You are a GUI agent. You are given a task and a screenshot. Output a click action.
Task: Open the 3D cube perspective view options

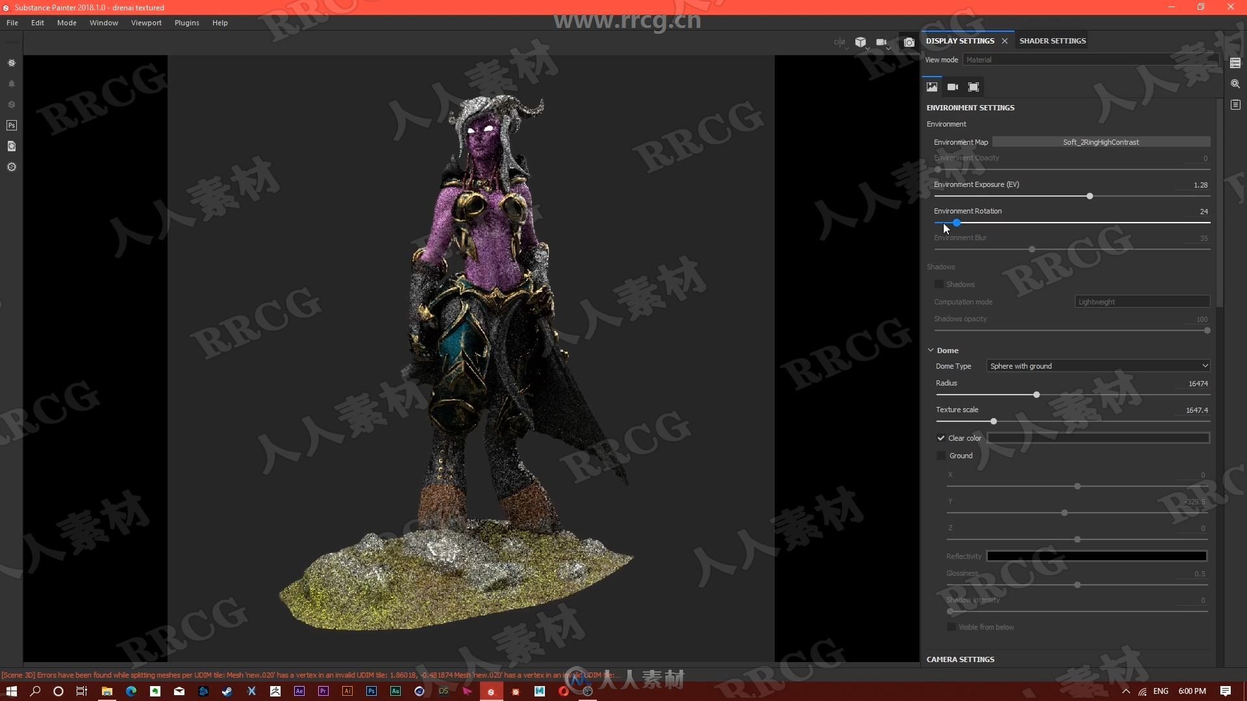tap(861, 42)
